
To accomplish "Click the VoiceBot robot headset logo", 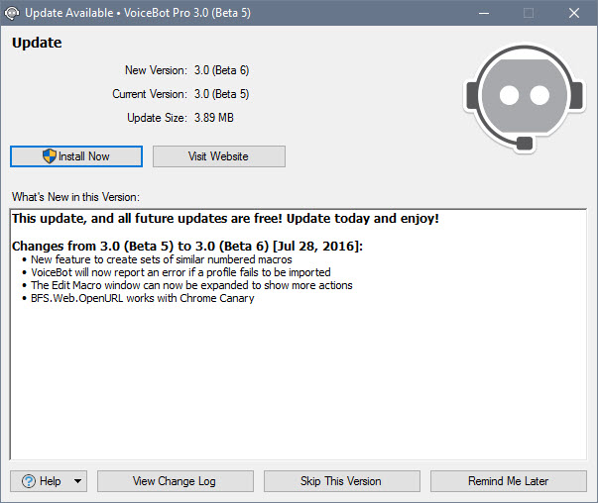I will [x=525, y=98].
